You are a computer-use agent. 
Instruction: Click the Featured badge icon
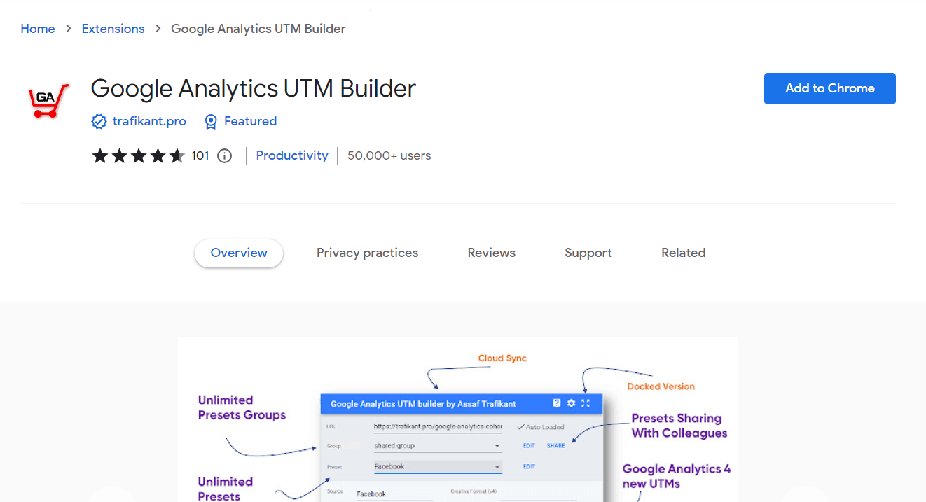pyautogui.click(x=211, y=121)
